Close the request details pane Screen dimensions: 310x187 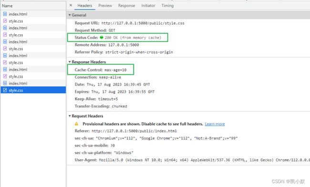71,5
